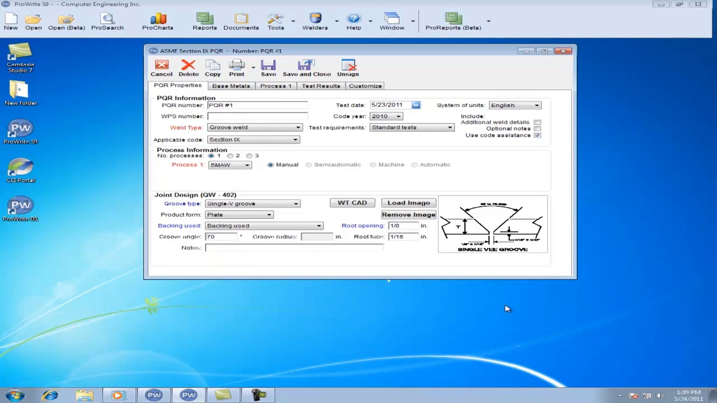
Task: Click the New document icon in main toolbar
Action: pyautogui.click(x=11, y=21)
